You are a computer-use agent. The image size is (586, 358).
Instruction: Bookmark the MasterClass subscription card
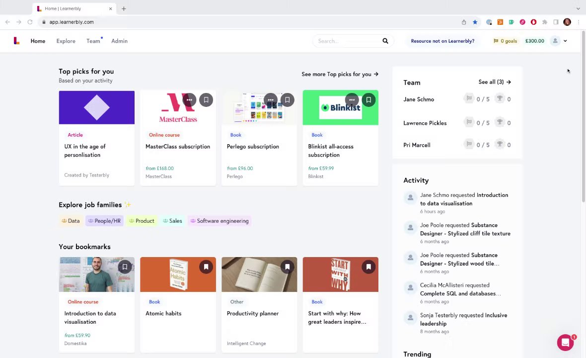[x=206, y=100]
